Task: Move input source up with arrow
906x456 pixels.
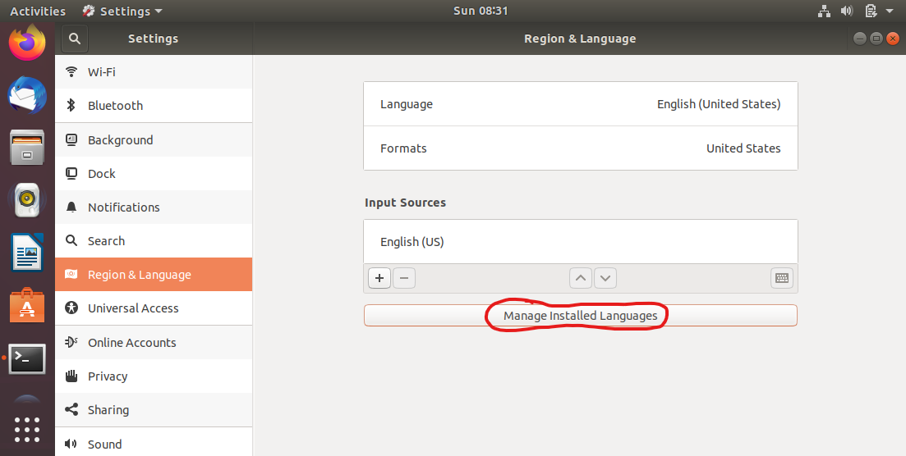Action: (x=581, y=278)
